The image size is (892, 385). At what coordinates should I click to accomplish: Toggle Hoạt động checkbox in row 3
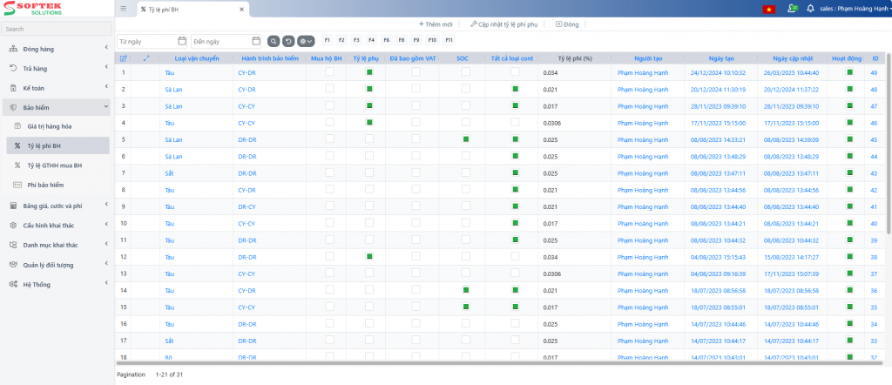[849, 106]
